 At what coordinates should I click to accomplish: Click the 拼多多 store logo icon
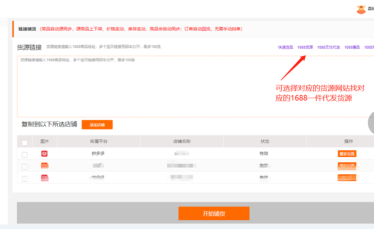tap(44, 153)
